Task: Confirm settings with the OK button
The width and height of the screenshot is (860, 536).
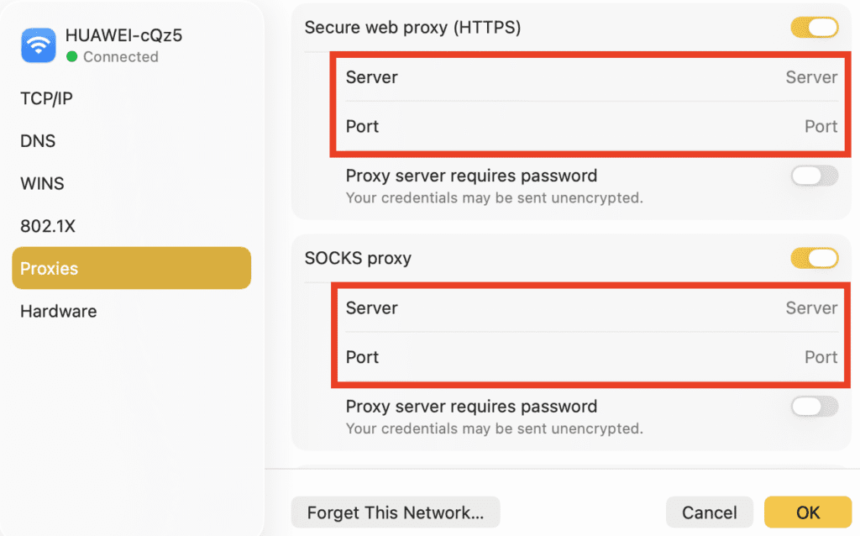Action: click(x=806, y=512)
